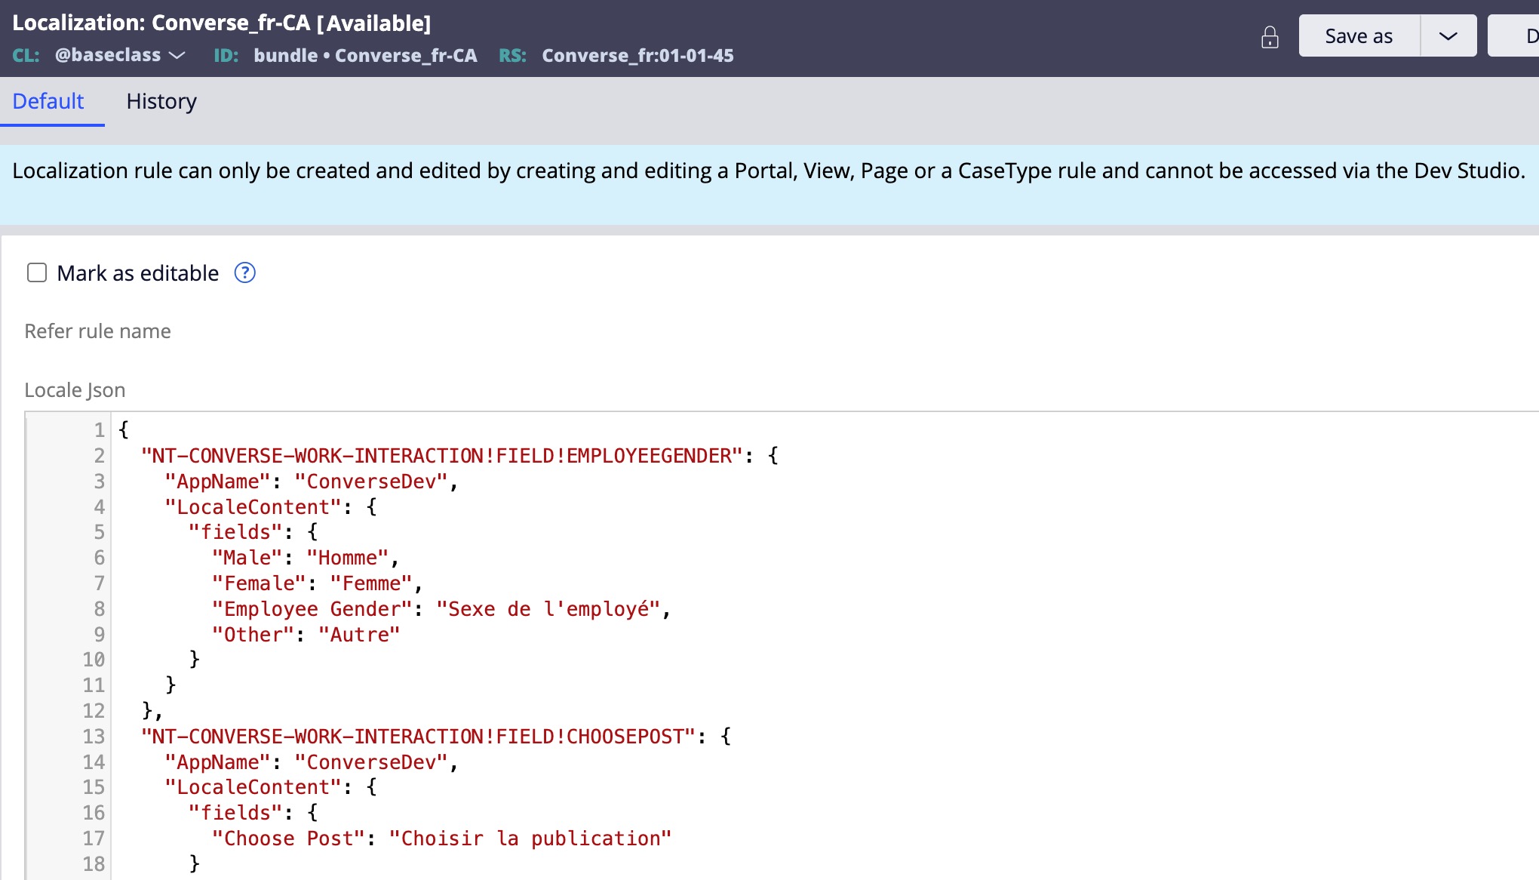The image size is (1539, 880).
Task: Click the "Sexe de l'employé" translation value
Action: (x=548, y=609)
